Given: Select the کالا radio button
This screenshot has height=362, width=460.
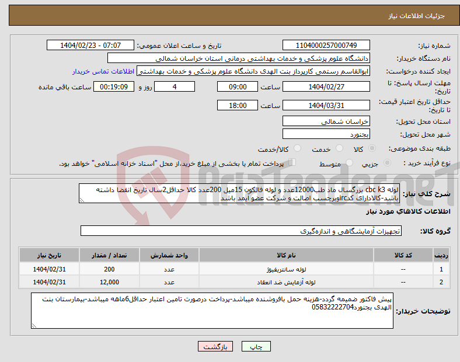Looking at the screenshot, I should point(372,148).
